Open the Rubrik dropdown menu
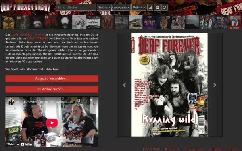This screenshot has width=242, height=151. coord(139,8)
